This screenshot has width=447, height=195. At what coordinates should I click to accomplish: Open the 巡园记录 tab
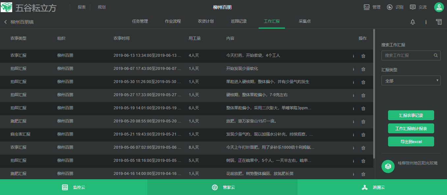tap(239, 21)
